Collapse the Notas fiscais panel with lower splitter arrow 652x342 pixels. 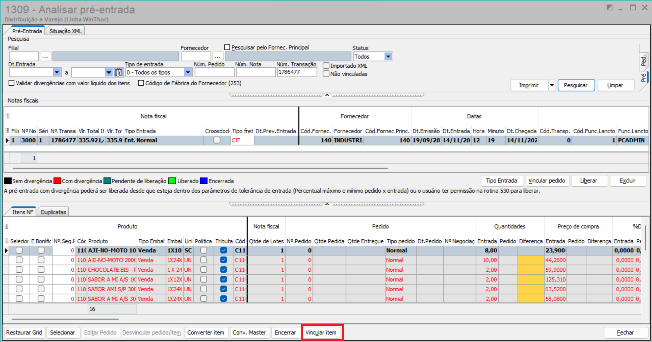[327, 204]
